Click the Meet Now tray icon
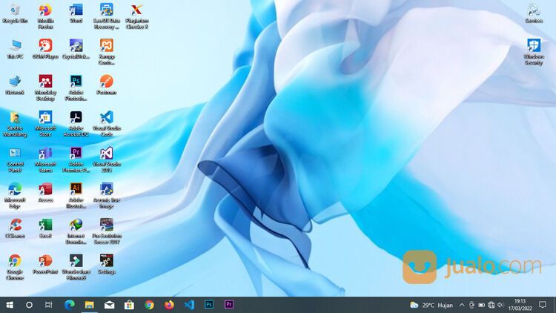Screen dimensions: 556x313 tap(471, 305)
